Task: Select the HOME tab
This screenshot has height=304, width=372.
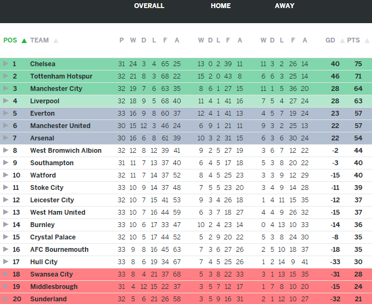Action: [220, 6]
